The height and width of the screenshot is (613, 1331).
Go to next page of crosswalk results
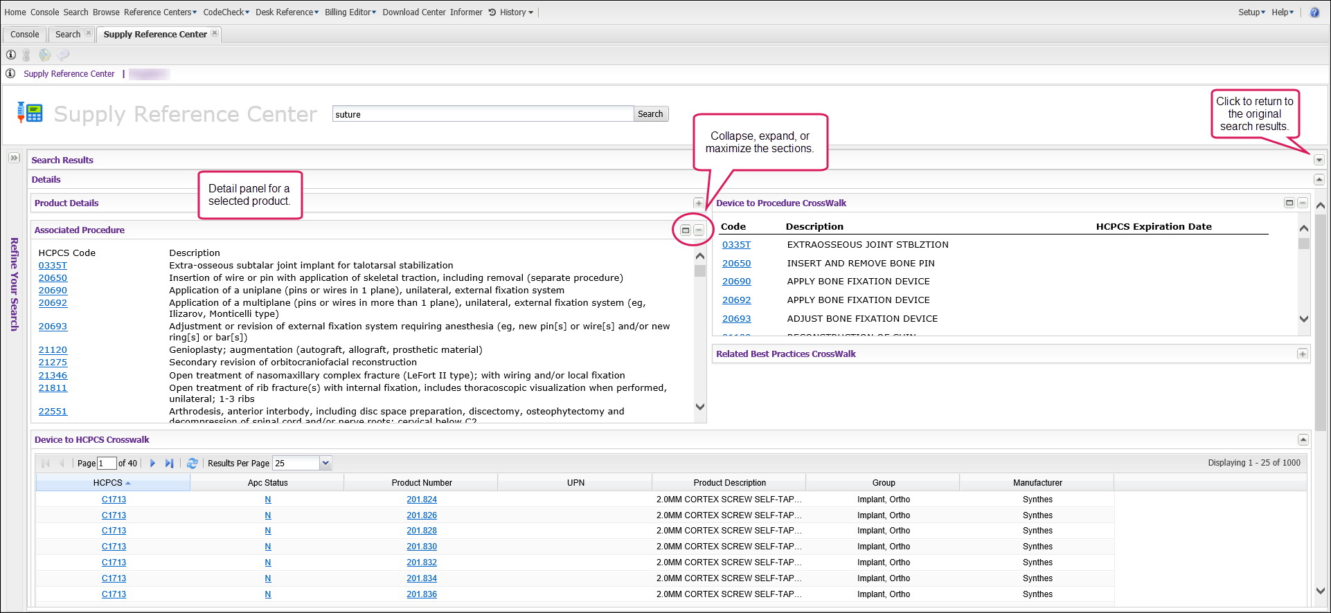click(x=153, y=464)
